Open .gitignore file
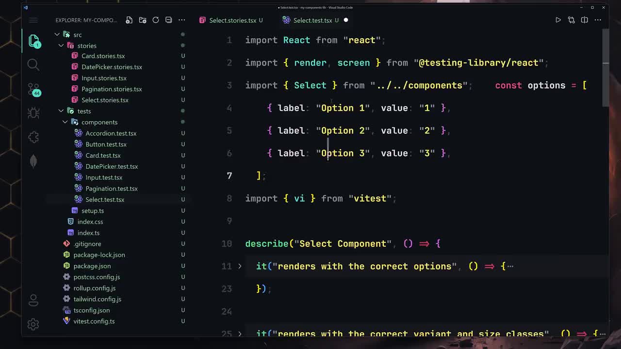This screenshot has height=349, width=621. click(87, 244)
